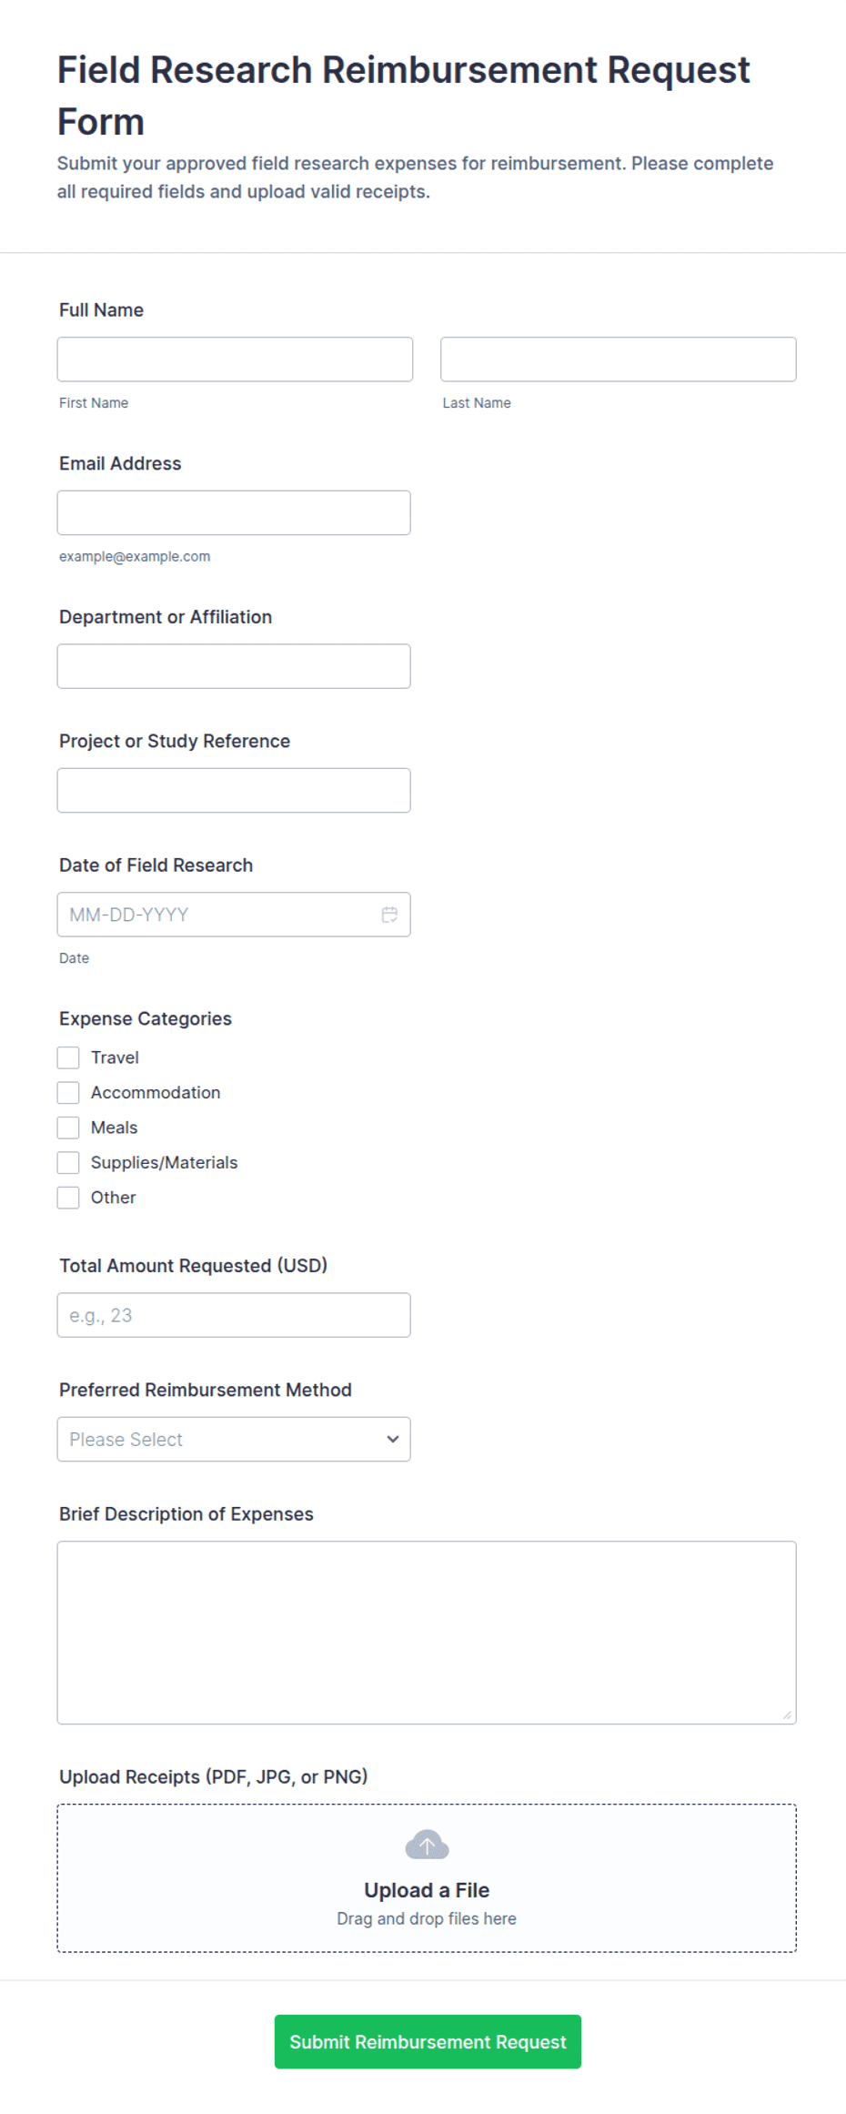
Task: Click the cloud upload icon
Action: [427, 1845]
